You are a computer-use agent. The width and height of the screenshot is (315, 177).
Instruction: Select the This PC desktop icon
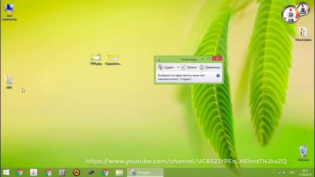[x=9, y=12]
